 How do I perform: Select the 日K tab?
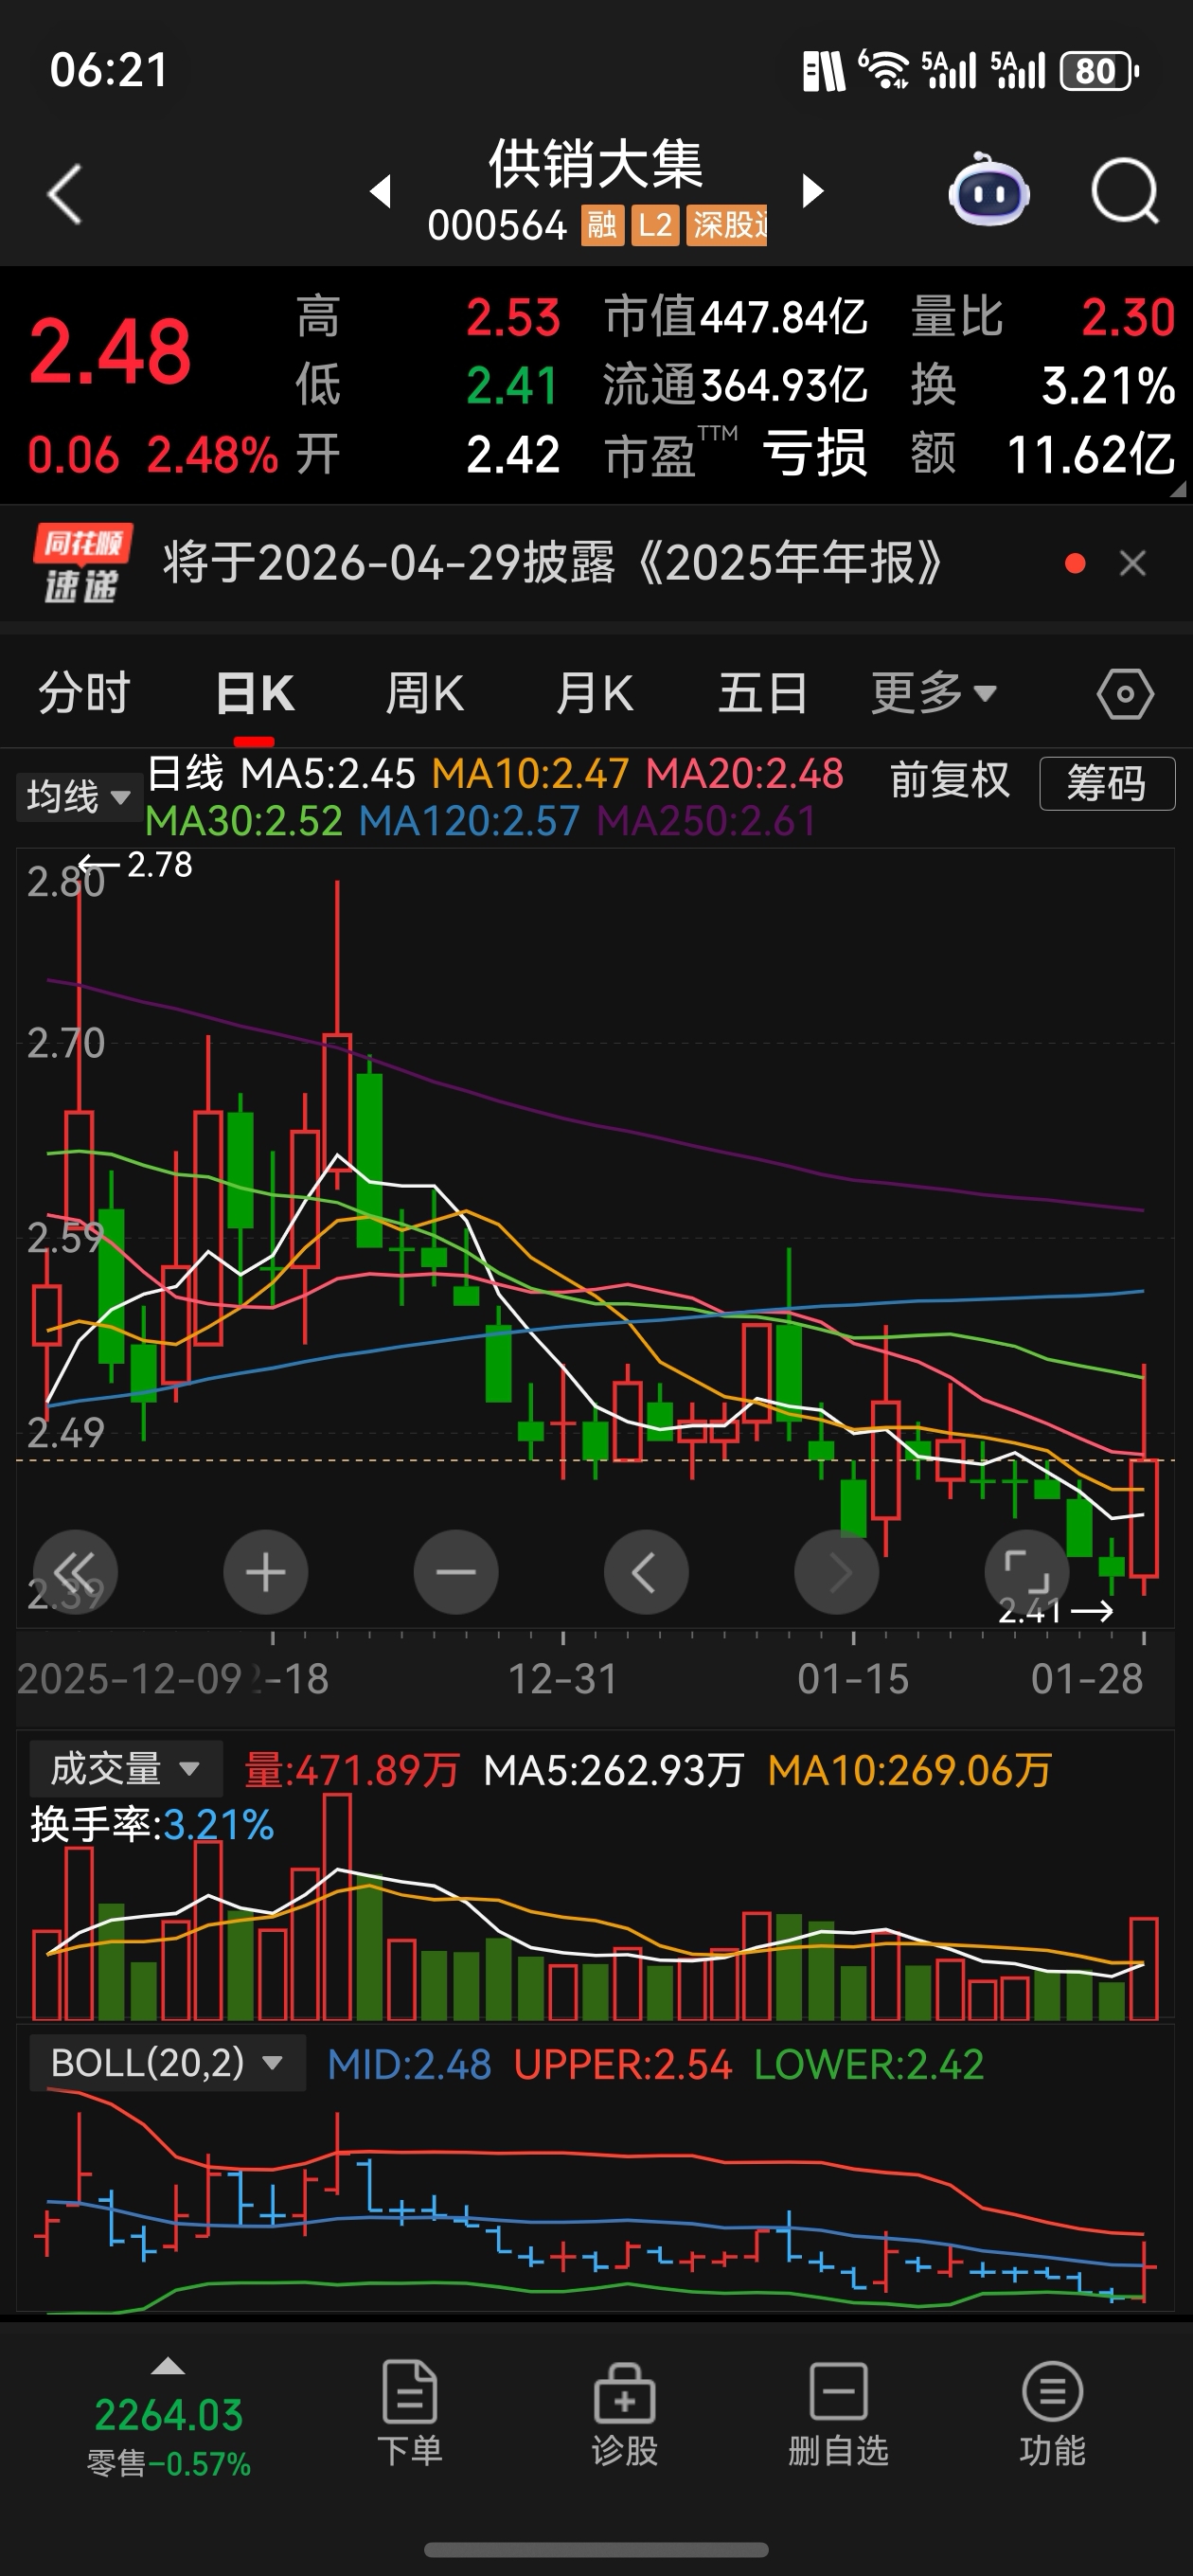(255, 693)
